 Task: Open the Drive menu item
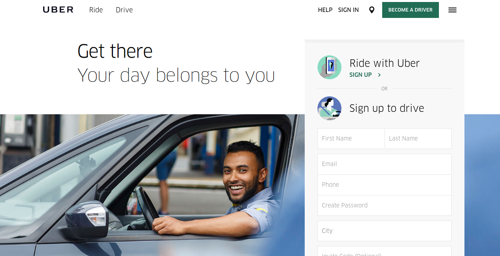tap(124, 10)
